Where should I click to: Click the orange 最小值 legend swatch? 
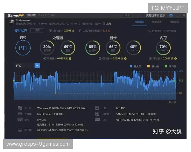tap(148, 66)
